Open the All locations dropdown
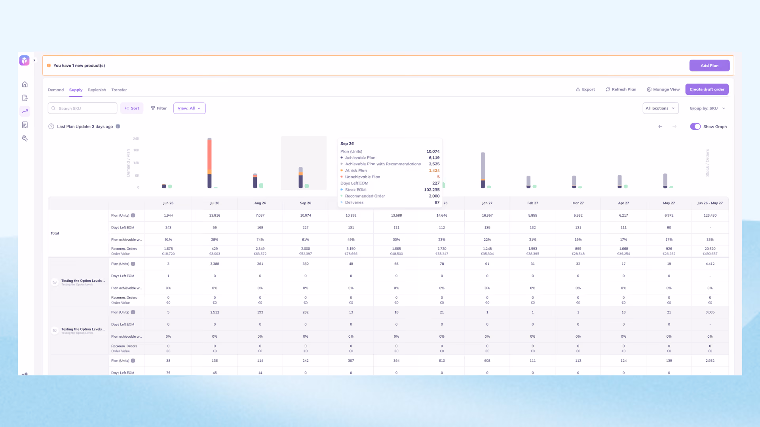Screen dimensions: 760x427 (660, 108)
